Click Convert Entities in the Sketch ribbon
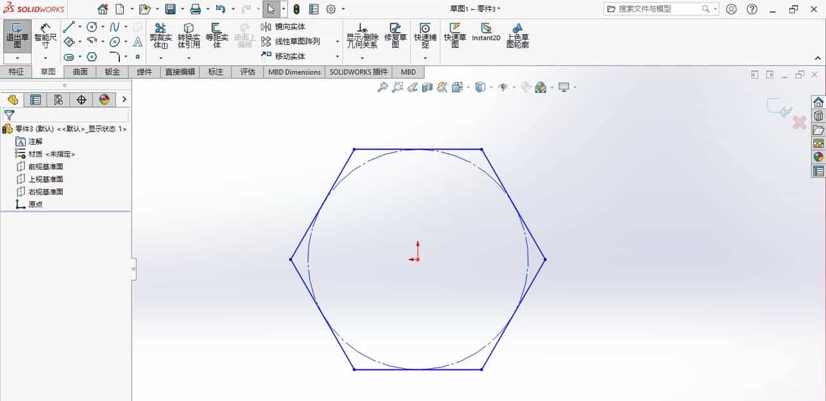Screen dimensions: 826x401 (x=189, y=37)
